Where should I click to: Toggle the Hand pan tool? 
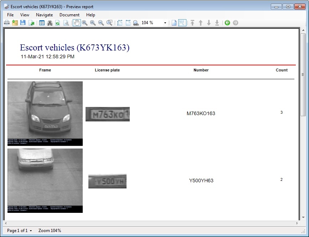coord(77,23)
